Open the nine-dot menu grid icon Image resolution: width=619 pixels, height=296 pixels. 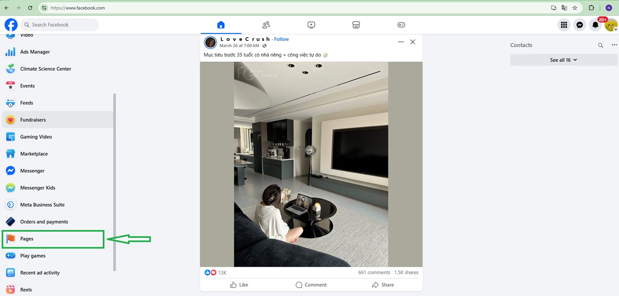click(564, 25)
